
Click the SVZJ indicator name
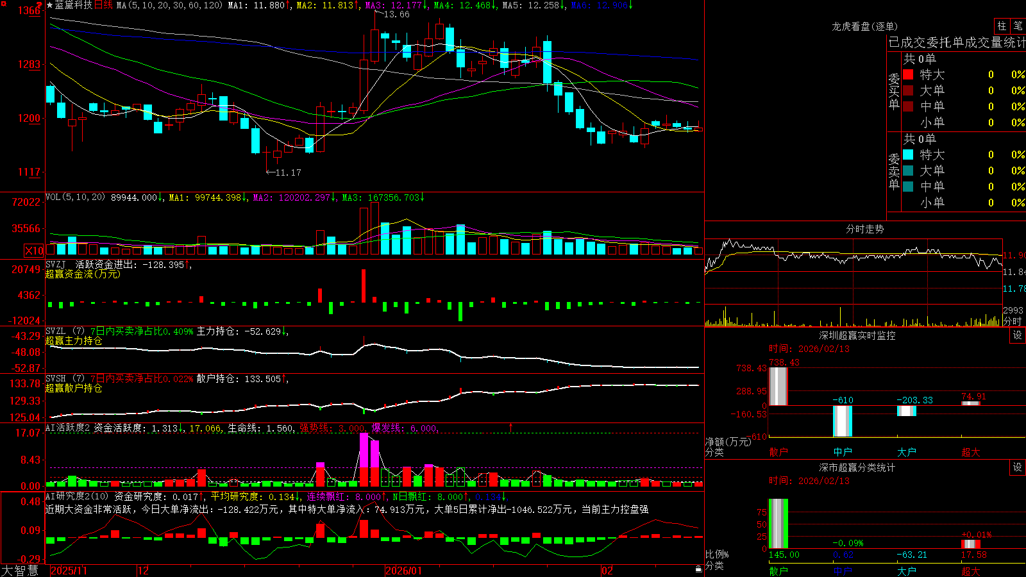(x=56, y=264)
